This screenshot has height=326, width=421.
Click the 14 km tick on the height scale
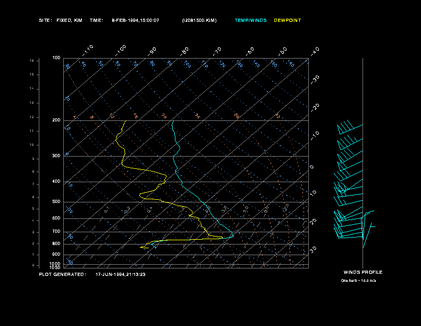click(32, 88)
